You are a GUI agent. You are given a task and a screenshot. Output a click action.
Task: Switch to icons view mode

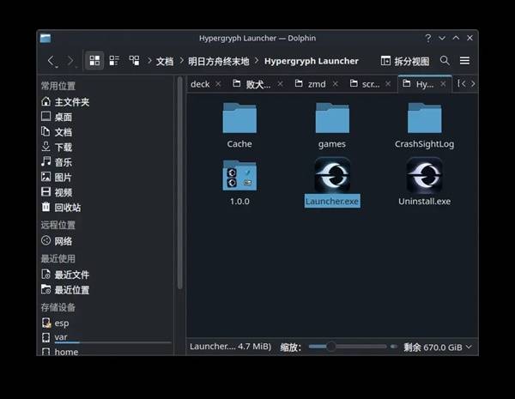pyautogui.click(x=94, y=61)
